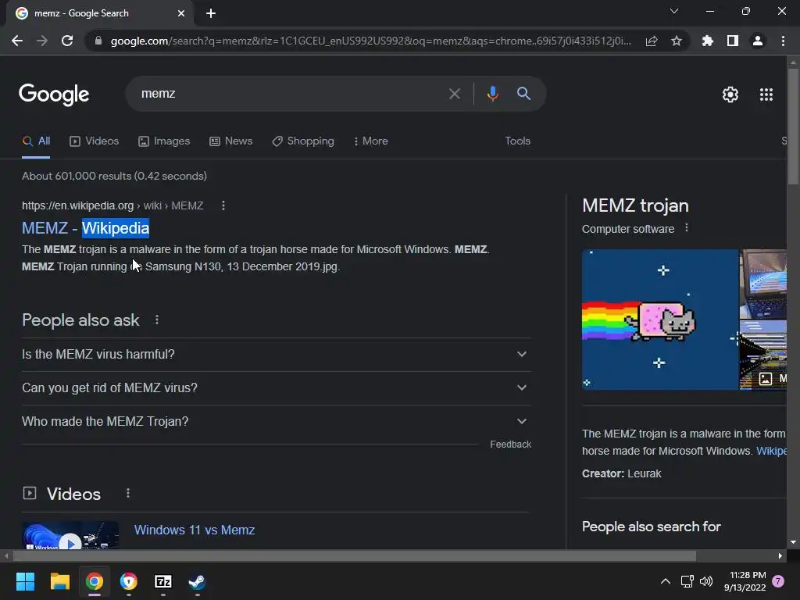800x600 pixels.
Task: Open the Windows Start menu
Action: point(25,581)
